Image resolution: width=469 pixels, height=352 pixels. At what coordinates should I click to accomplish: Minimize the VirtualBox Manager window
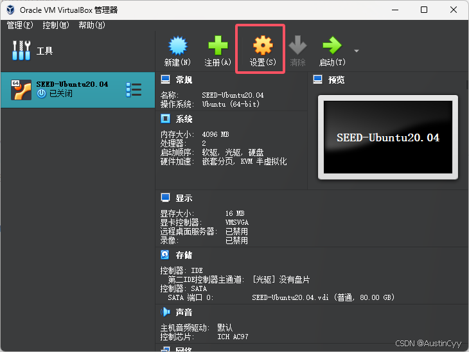[x=395, y=10]
